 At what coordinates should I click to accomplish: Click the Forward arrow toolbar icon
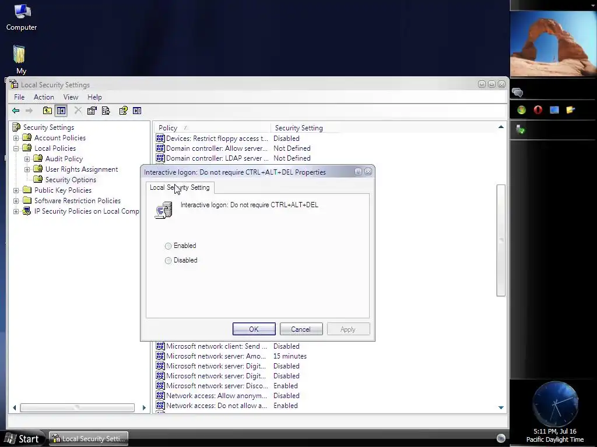point(29,111)
